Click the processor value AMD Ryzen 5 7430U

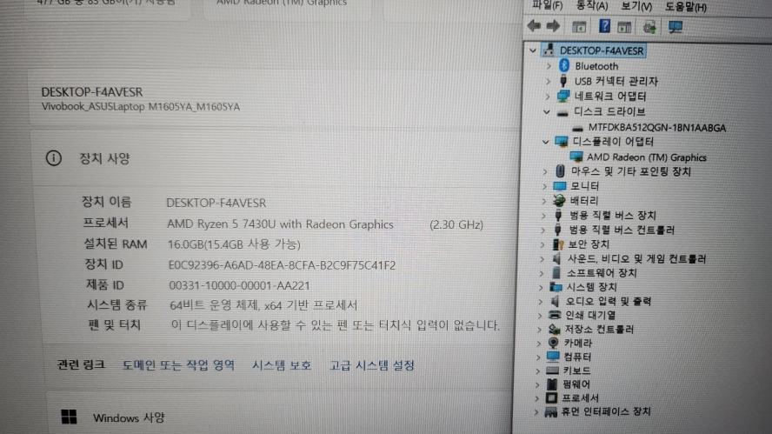click(280, 224)
